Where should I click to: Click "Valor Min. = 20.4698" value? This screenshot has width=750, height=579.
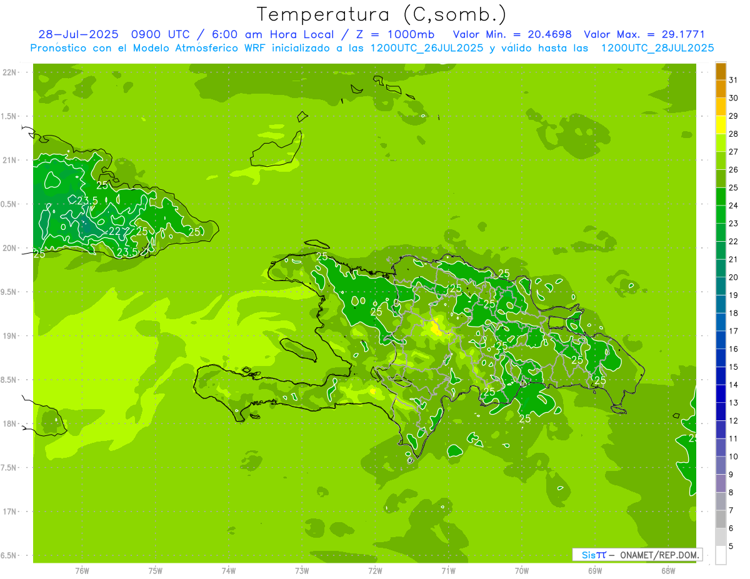[x=512, y=34]
